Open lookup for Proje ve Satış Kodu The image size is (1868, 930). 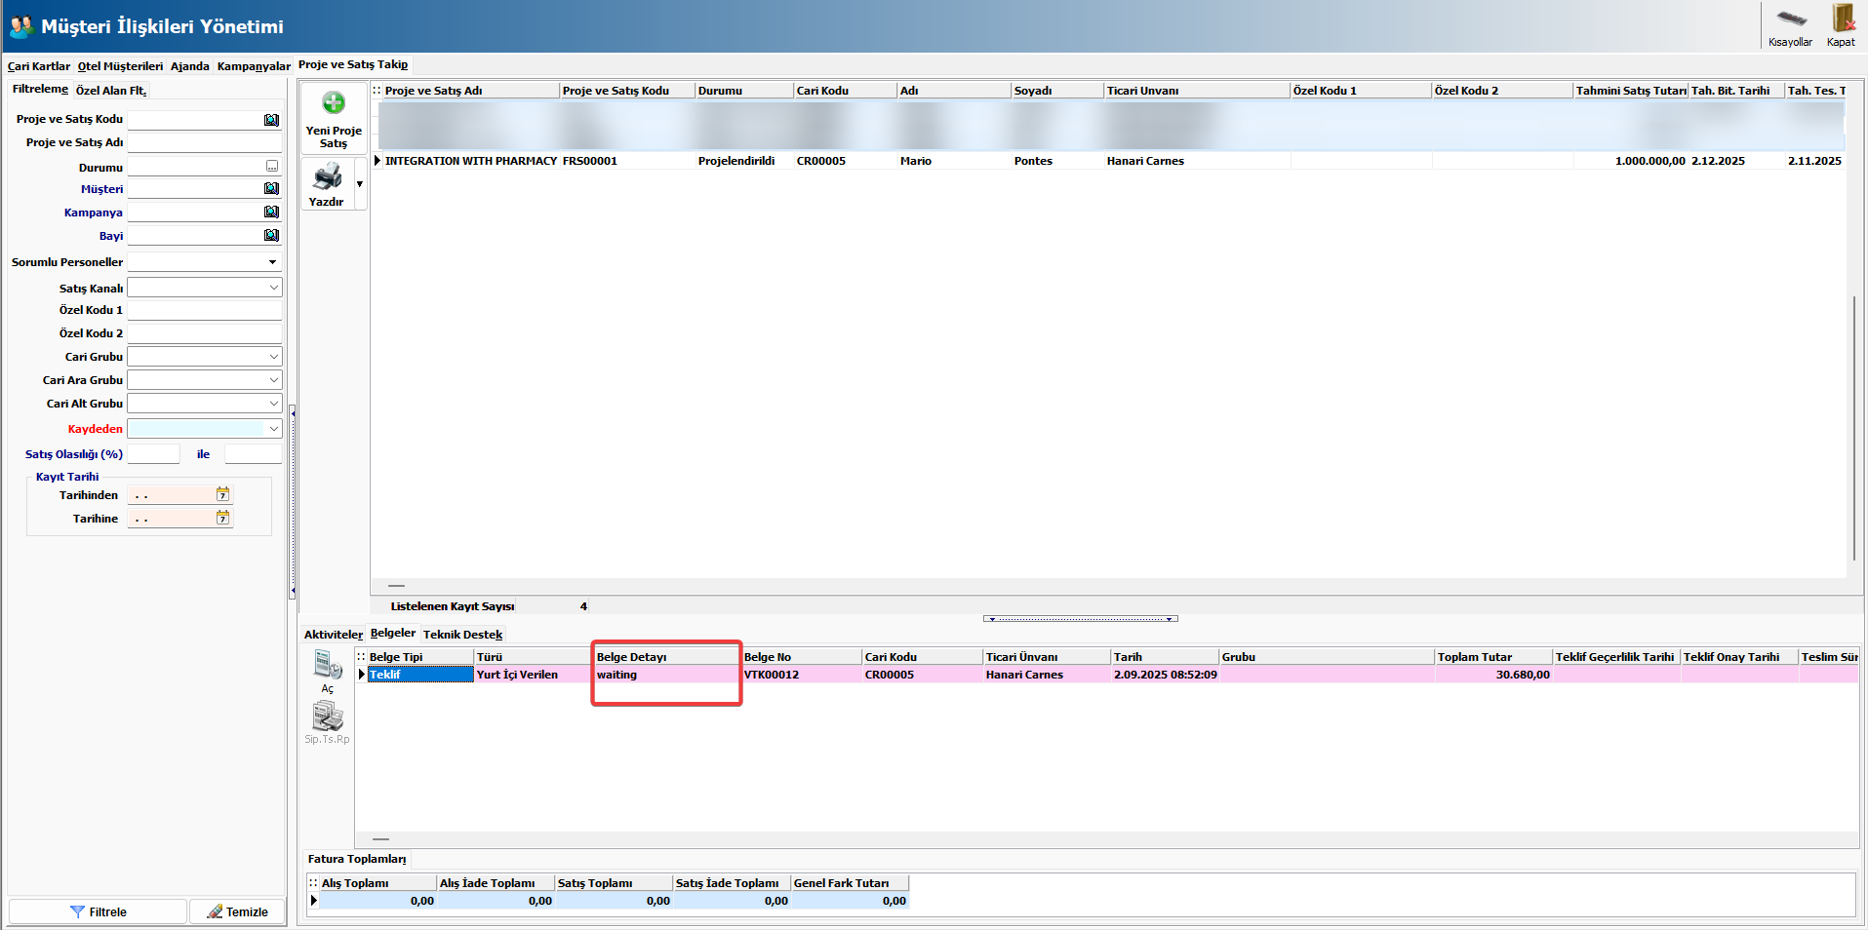[271, 120]
